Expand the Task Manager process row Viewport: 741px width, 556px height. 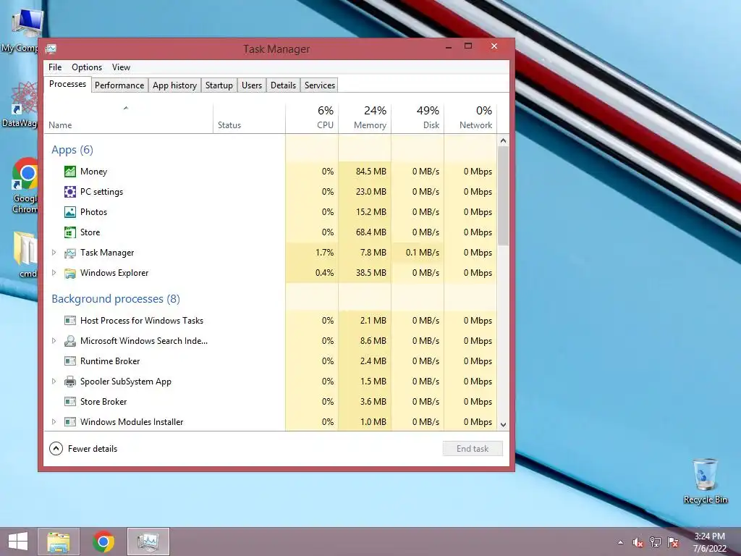click(x=54, y=253)
